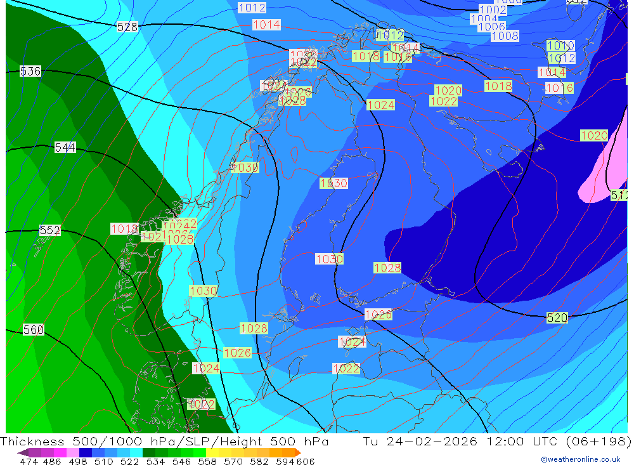Click the legend value 582

click(x=259, y=461)
